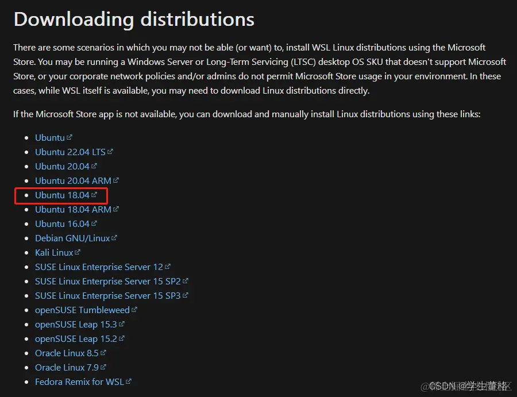This screenshot has height=397, width=517.
Task: Click external-link icon beside Kali Linux
Action: (77, 252)
